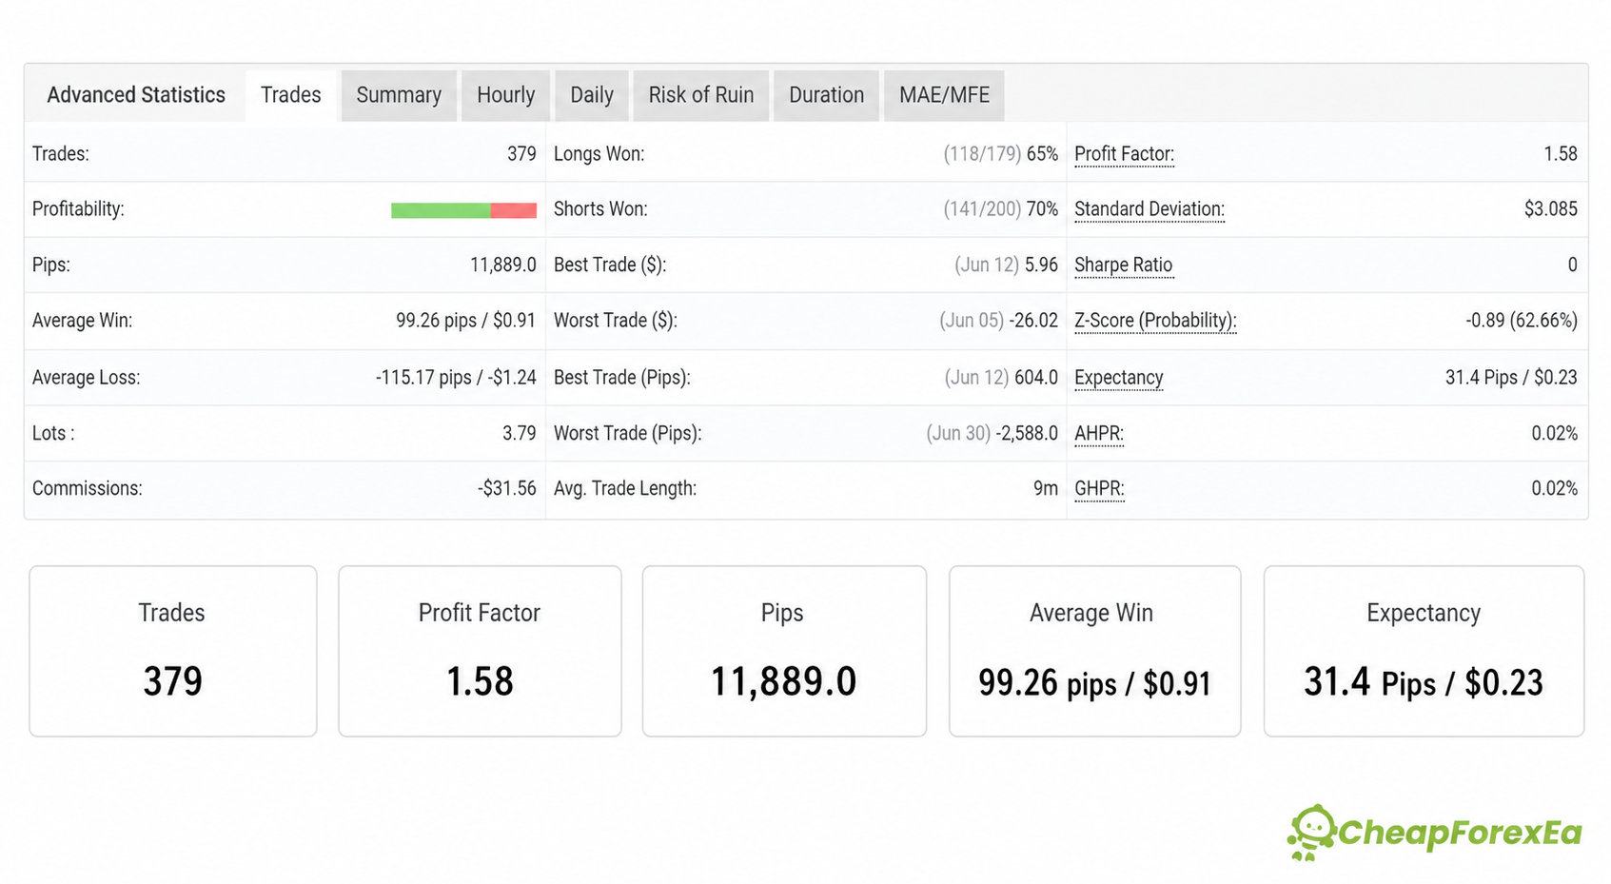Select the Daily tab
Viewport: 1611px width, 884px height.
tap(592, 95)
